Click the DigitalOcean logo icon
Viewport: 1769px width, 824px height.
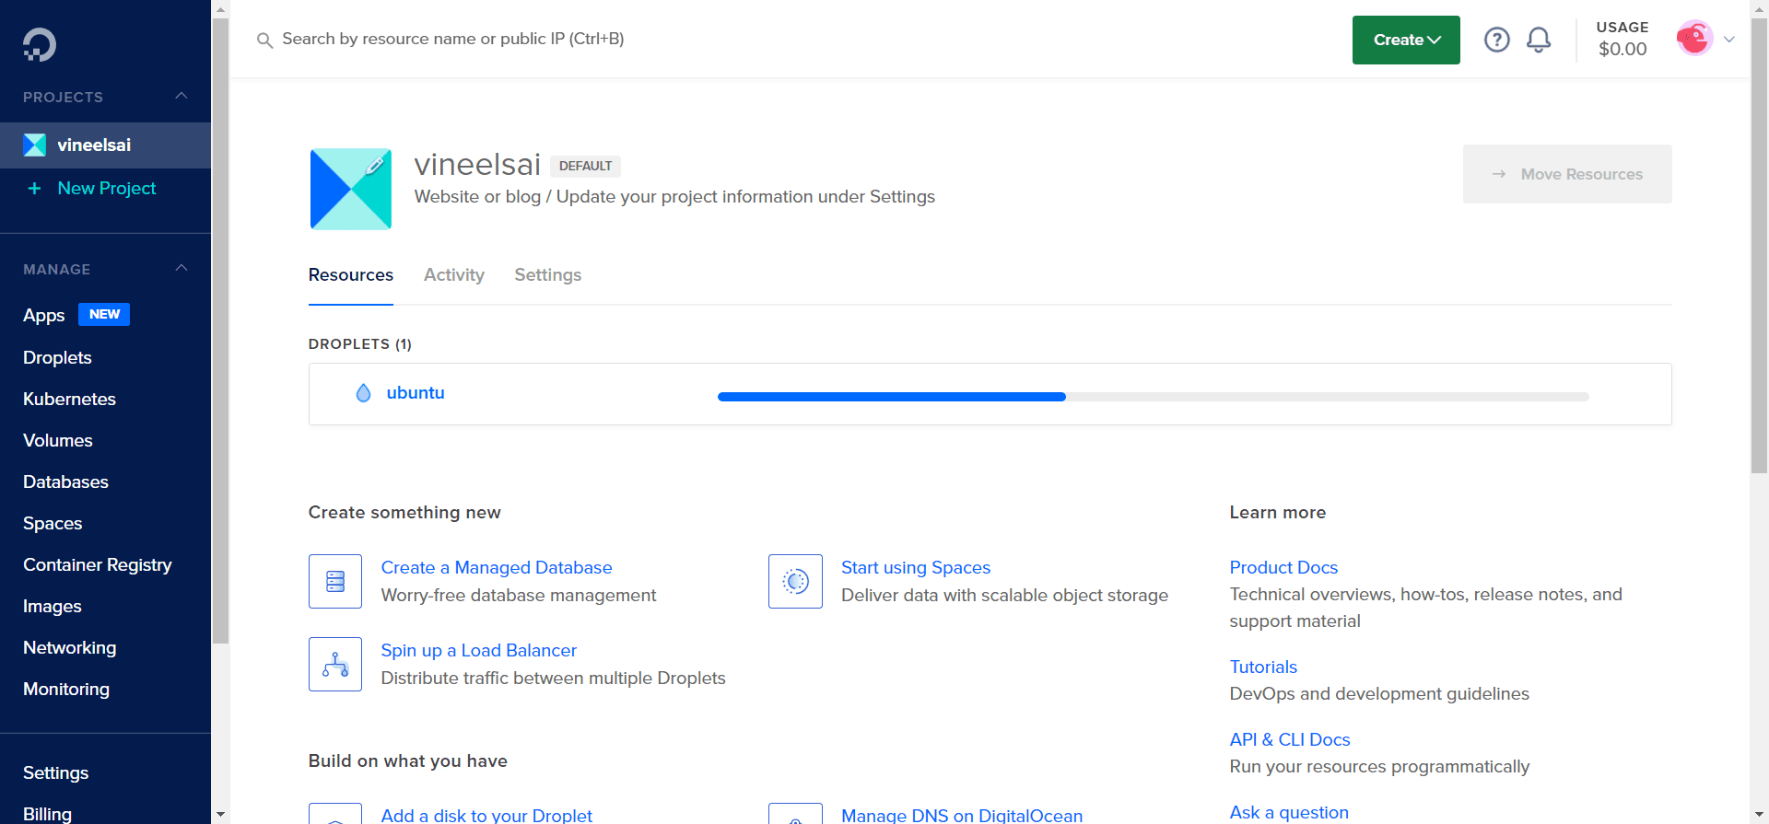(x=40, y=44)
